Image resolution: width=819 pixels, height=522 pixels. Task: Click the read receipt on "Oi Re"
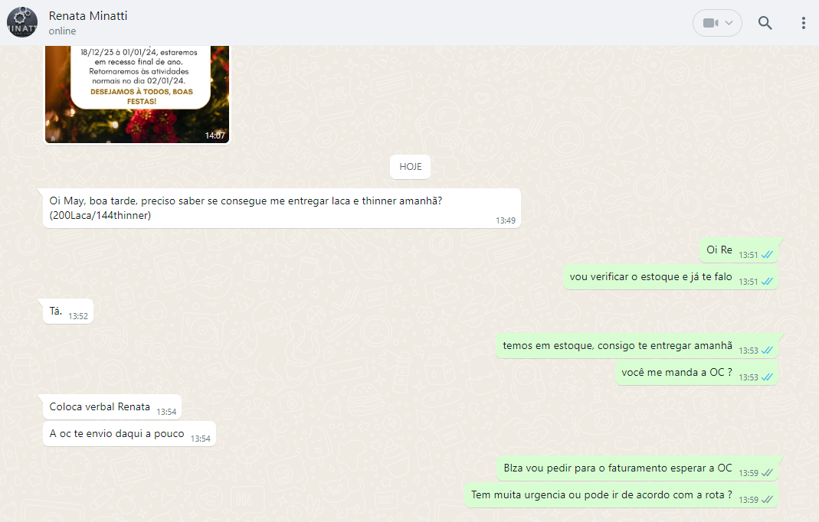[x=767, y=255]
